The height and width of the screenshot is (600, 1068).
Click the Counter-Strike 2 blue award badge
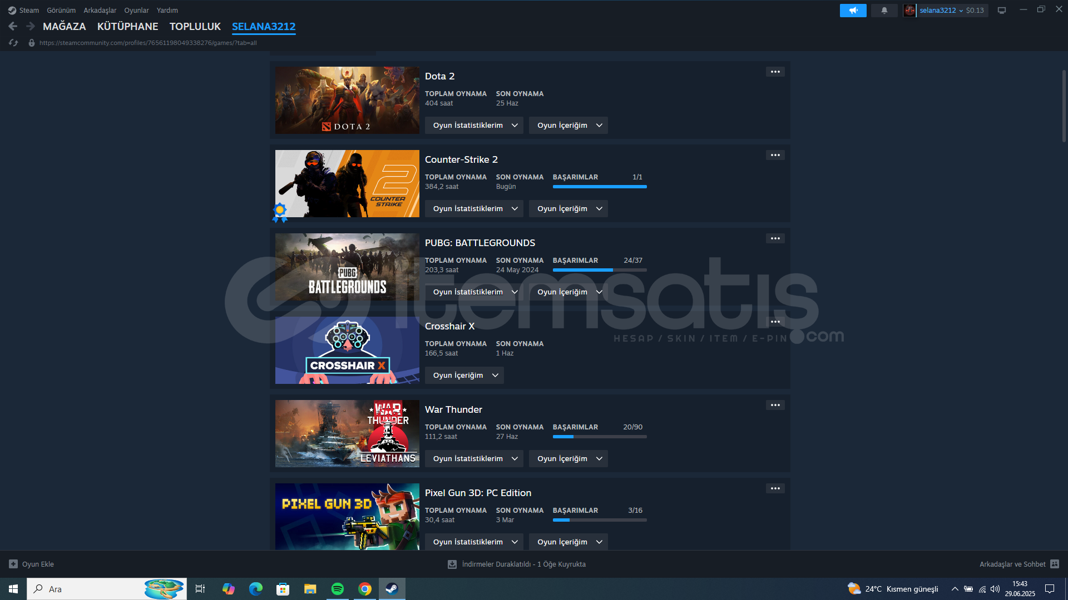(x=280, y=212)
